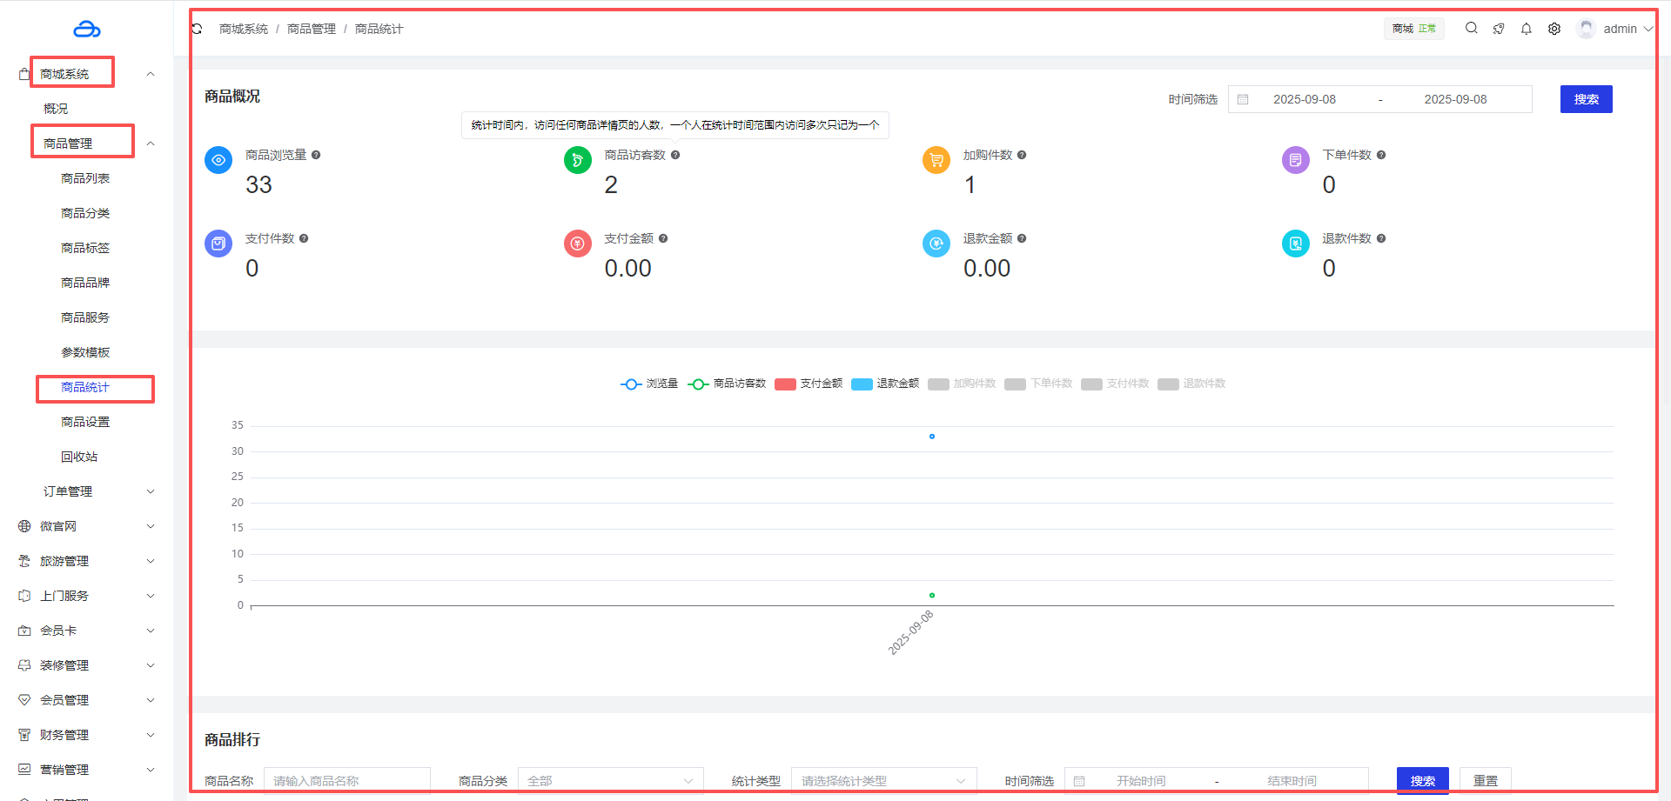
Task: Click help icon next to 加购件数
Action: pyautogui.click(x=1022, y=155)
